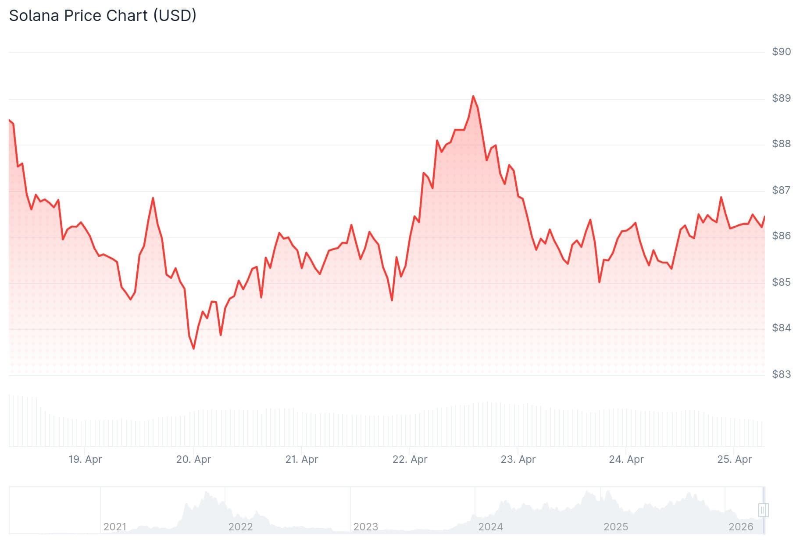
Task: Click a volume bar below 22. Apr
Action: click(411, 430)
